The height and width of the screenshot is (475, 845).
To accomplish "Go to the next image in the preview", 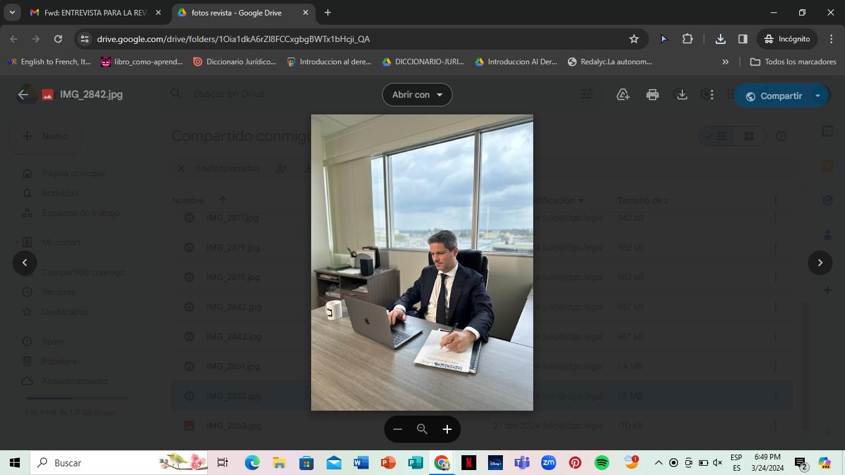I will pos(820,262).
